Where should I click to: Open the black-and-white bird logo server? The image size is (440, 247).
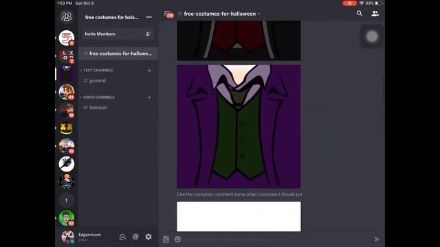[67, 164]
